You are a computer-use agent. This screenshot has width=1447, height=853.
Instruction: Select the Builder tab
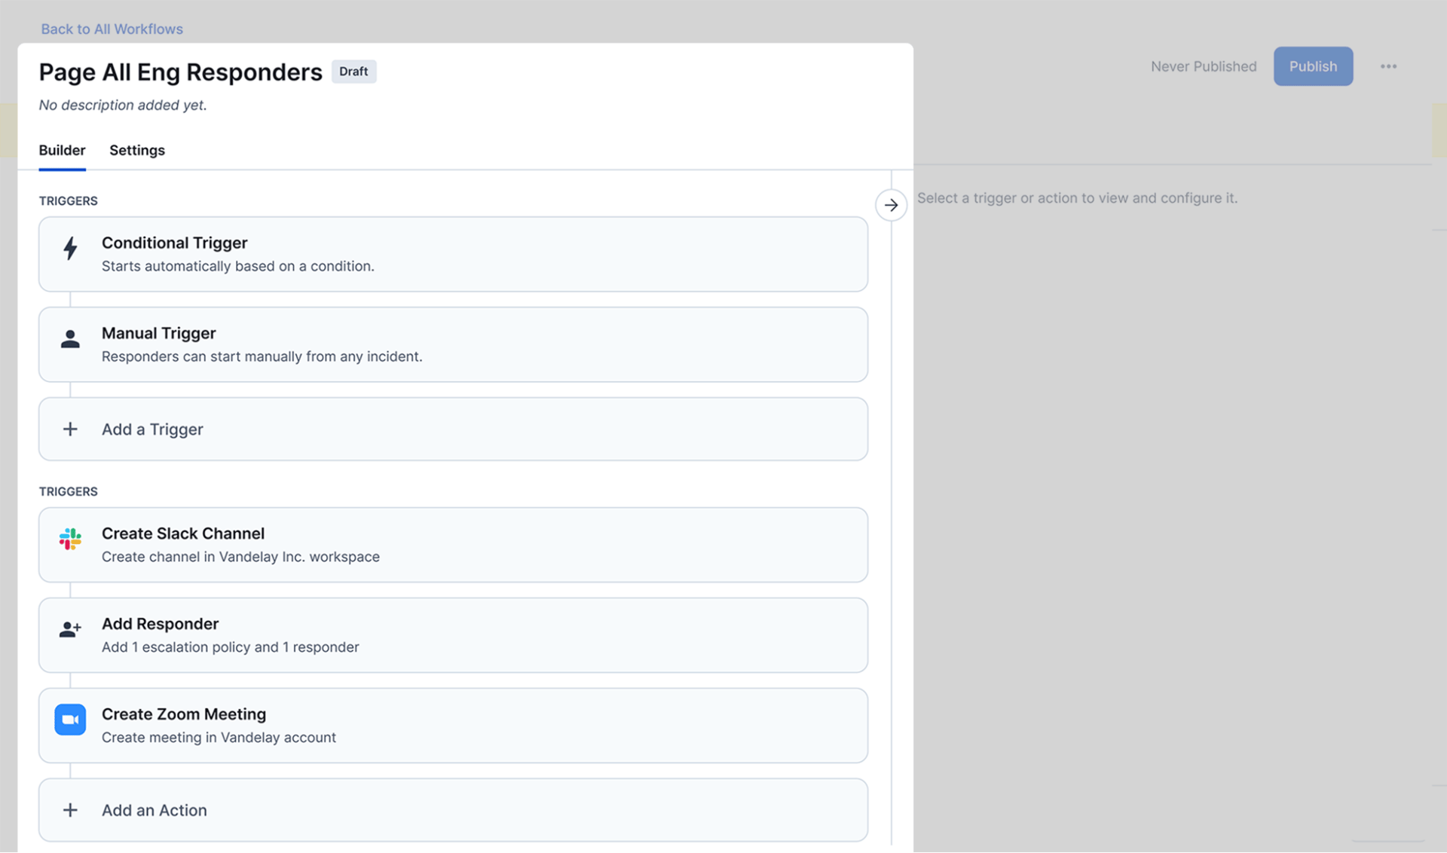click(62, 150)
